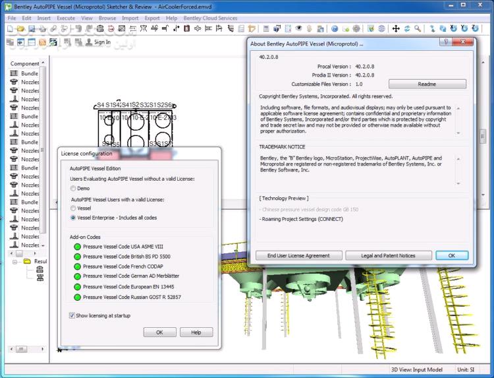Click the down arrow of the component list scrollbar
This screenshot has height=378, width=494.
tap(43, 245)
